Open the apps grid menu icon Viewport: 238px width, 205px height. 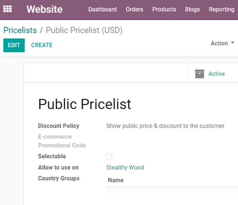8,9
